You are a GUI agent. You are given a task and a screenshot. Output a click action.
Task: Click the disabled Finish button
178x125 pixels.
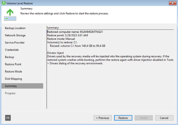click(x=144, y=118)
